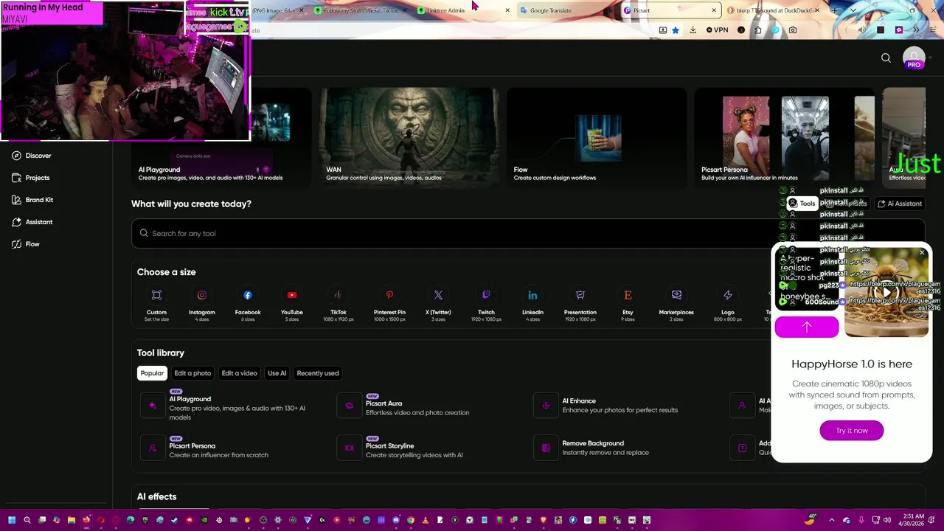Viewport: 944px width, 531px height.
Task: Switch to the Tools mode toggle
Action: [x=802, y=204]
